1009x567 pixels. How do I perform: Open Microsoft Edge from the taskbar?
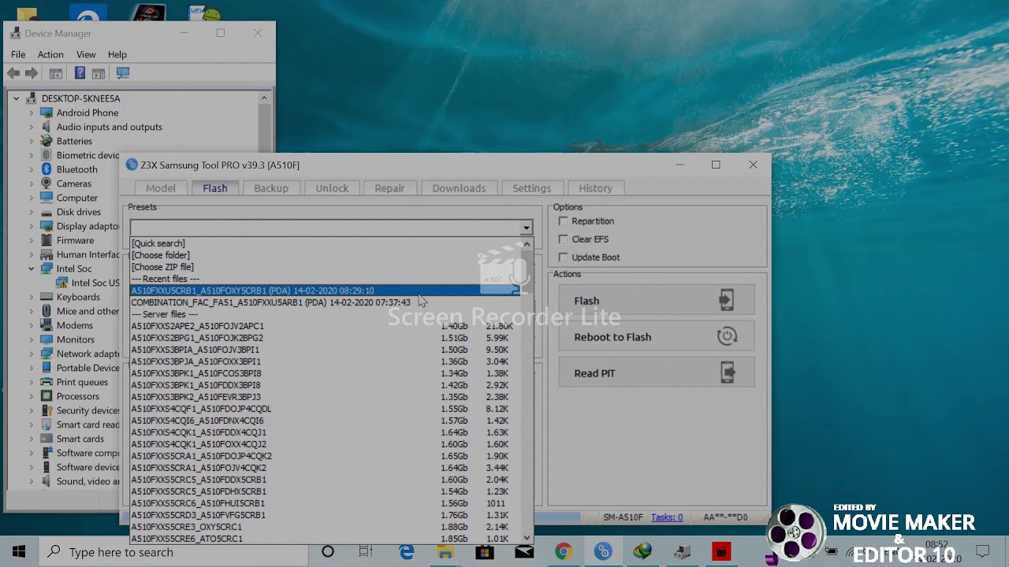407,552
